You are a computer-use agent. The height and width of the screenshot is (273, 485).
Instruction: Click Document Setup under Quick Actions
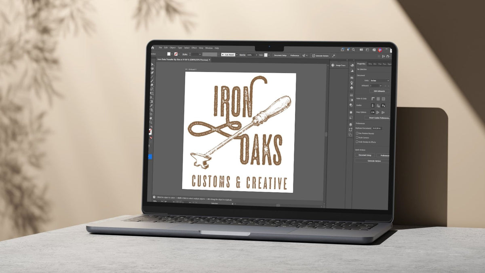click(365, 155)
